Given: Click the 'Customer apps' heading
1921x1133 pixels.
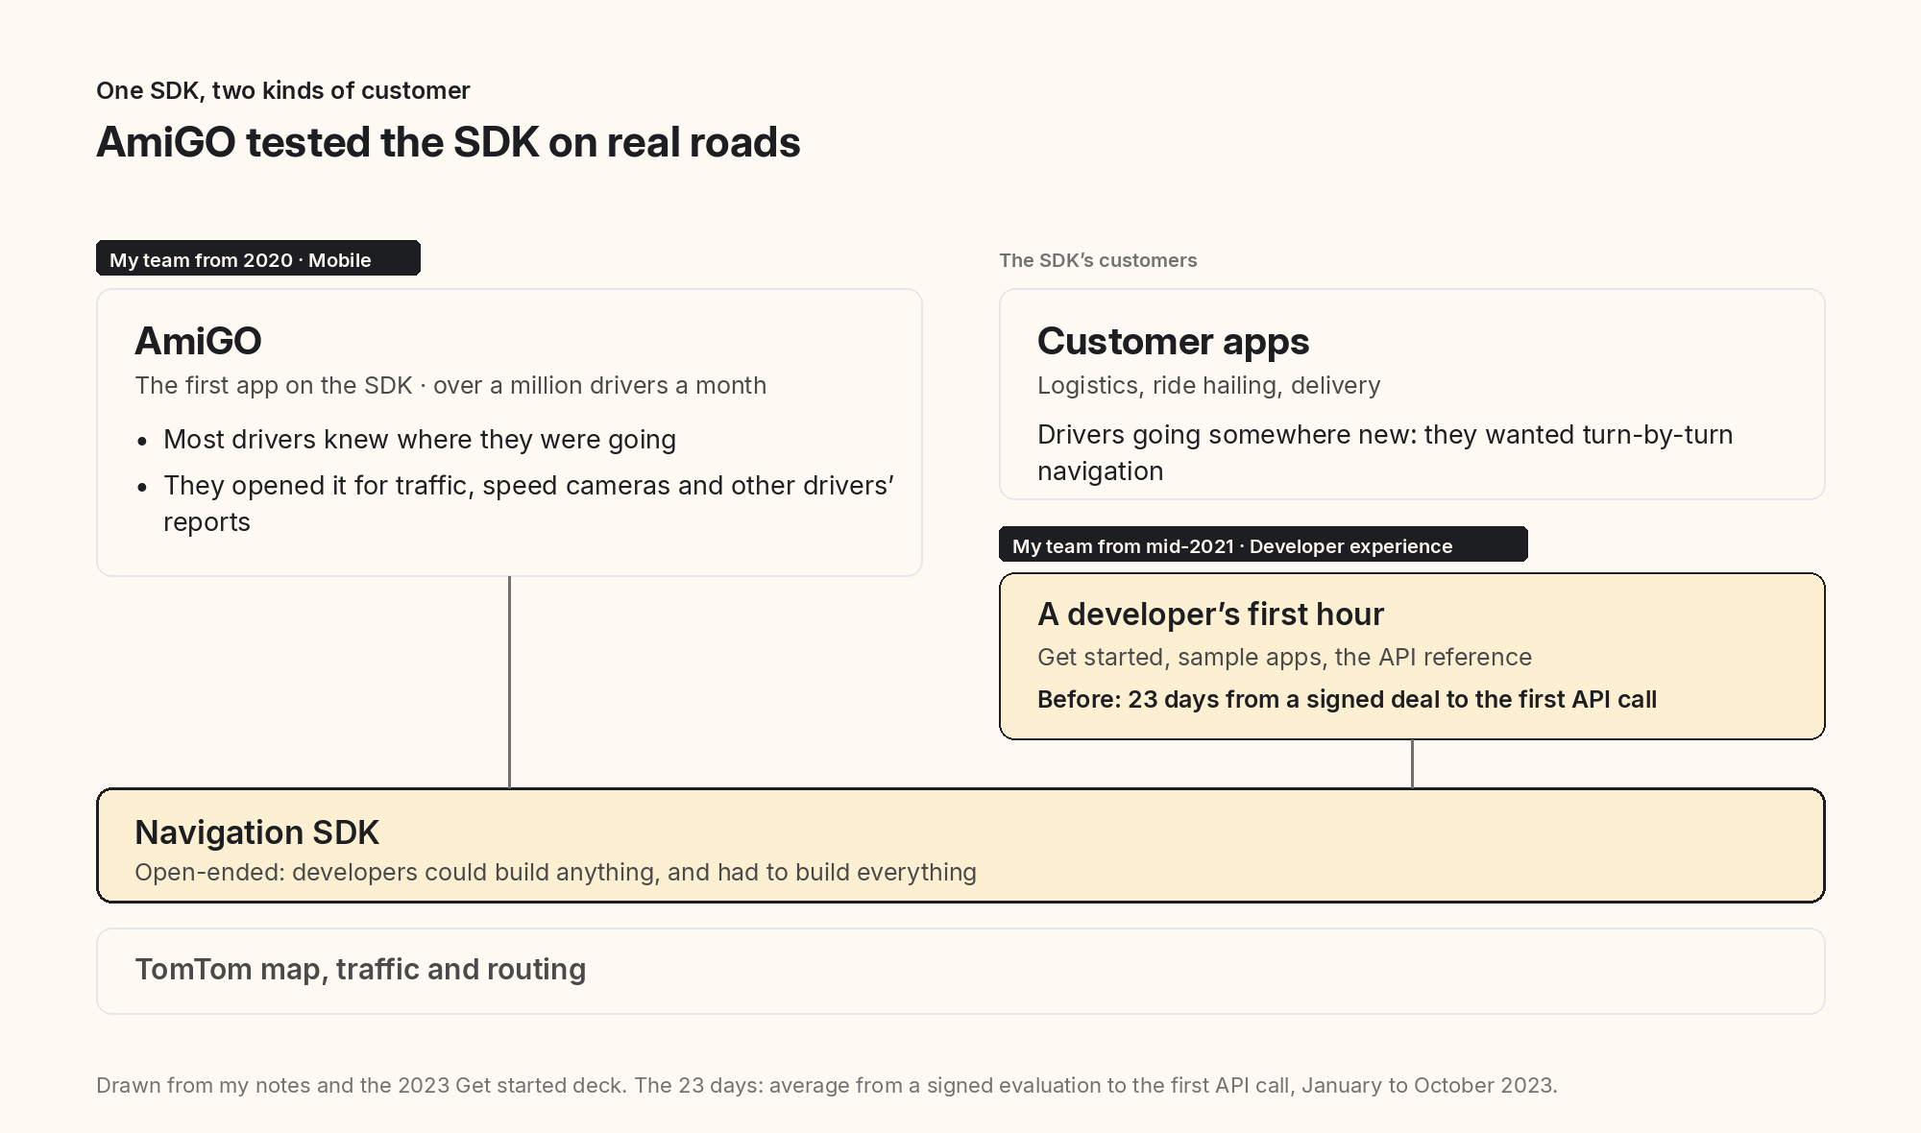Looking at the screenshot, I should 1173,342.
